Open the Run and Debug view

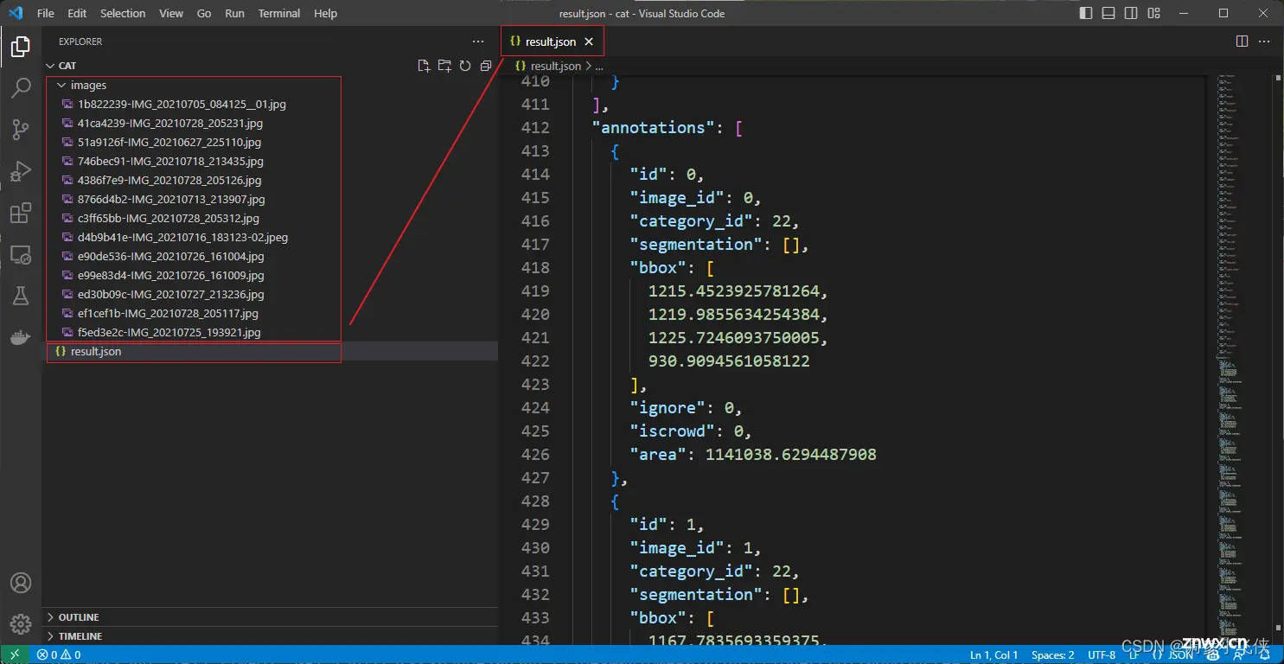tap(21, 171)
